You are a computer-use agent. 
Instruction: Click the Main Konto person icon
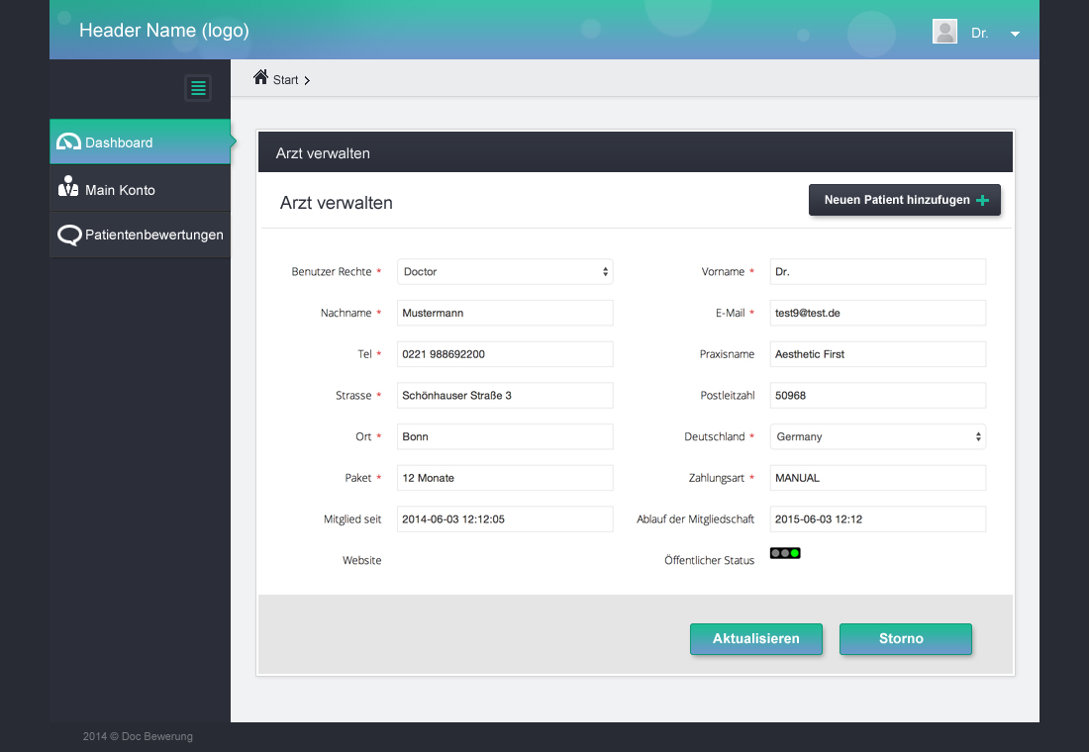pyautogui.click(x=68, y=186)
